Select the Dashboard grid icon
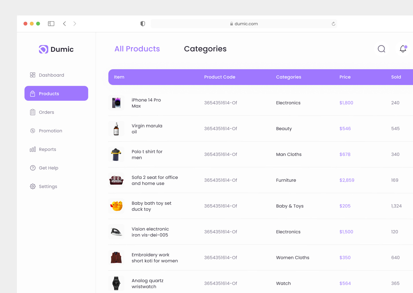The image size is (413, 293). coord(33,75)
